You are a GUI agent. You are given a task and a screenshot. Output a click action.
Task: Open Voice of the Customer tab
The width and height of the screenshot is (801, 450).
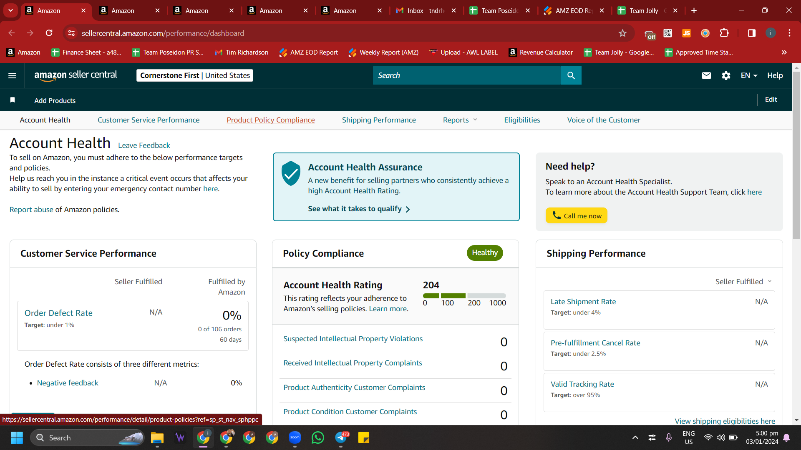tap(604, 120)
